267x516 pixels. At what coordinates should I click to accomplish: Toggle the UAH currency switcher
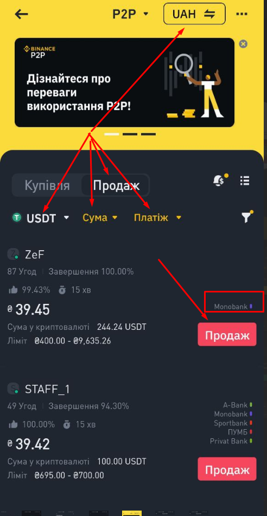pos(194,14)
